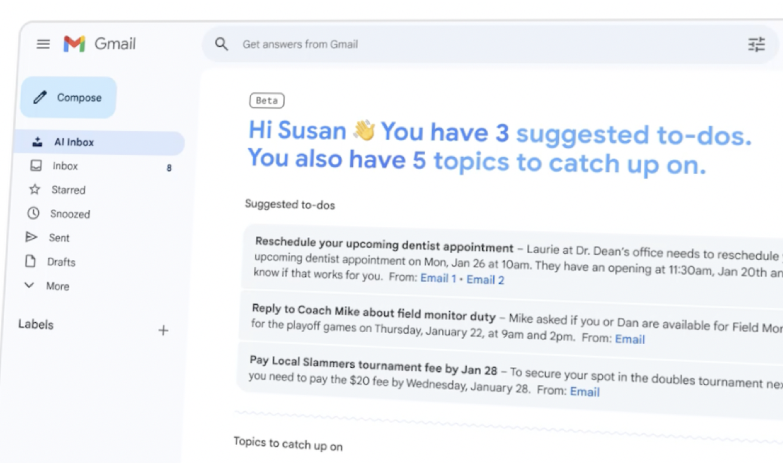783x463 pixels.
Task: Open the main menu hamburger icon
Action: 43,44
